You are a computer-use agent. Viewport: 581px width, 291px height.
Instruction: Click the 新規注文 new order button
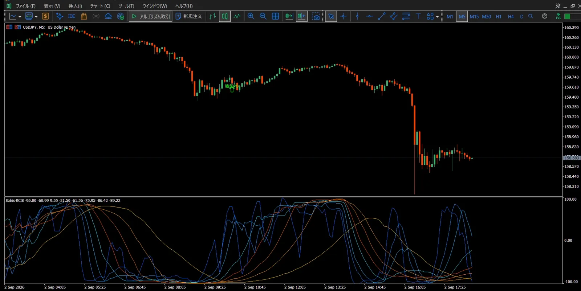coord(189,16)
